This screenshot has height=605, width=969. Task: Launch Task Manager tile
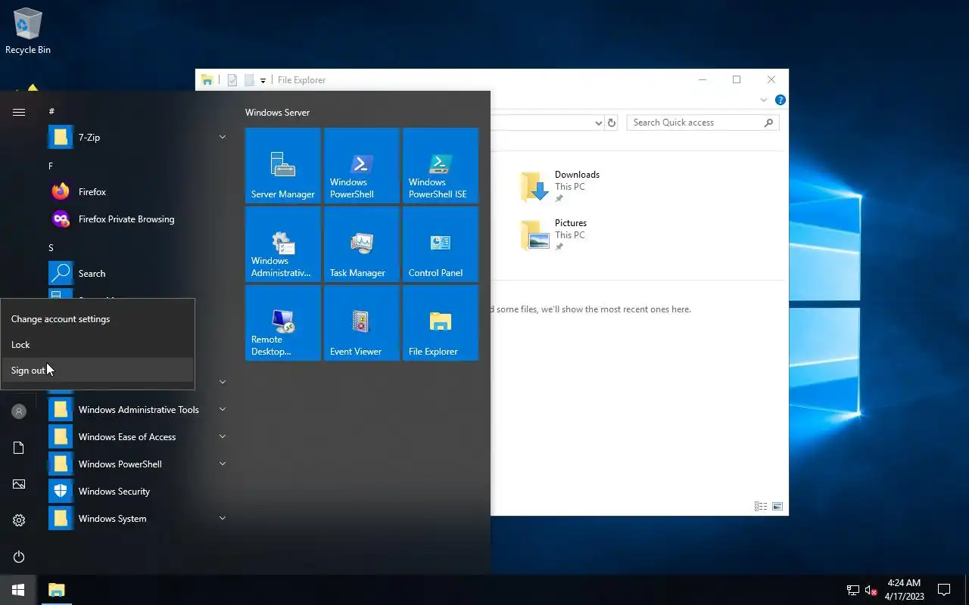point(362,244)
